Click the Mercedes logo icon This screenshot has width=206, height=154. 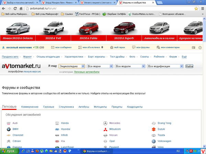tap(105, 123)
